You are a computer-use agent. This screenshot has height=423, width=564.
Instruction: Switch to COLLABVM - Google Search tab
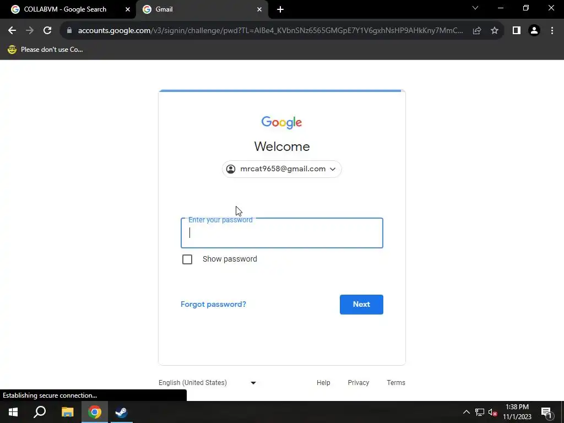[65, 9]
